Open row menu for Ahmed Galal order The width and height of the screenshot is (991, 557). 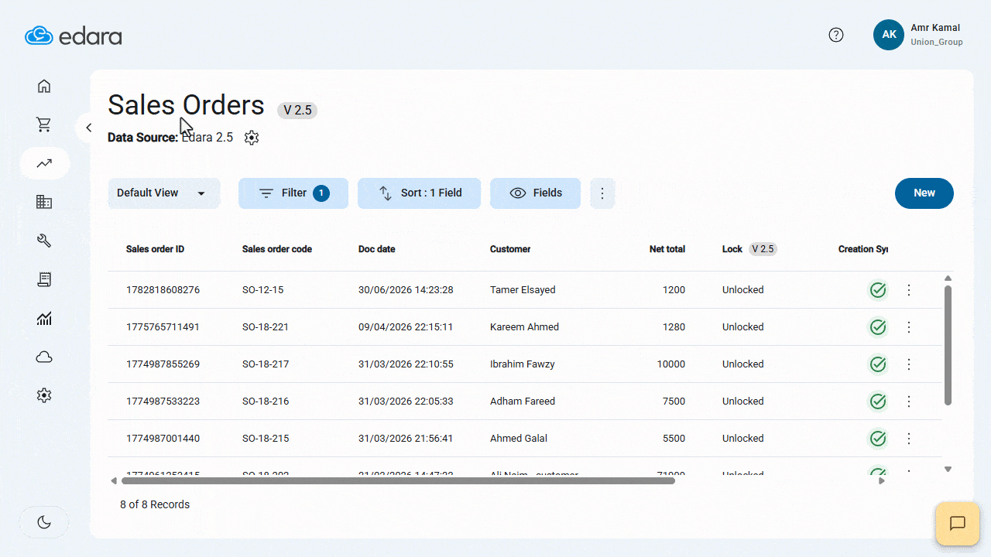pyautogui.click(x=909, y=439)
